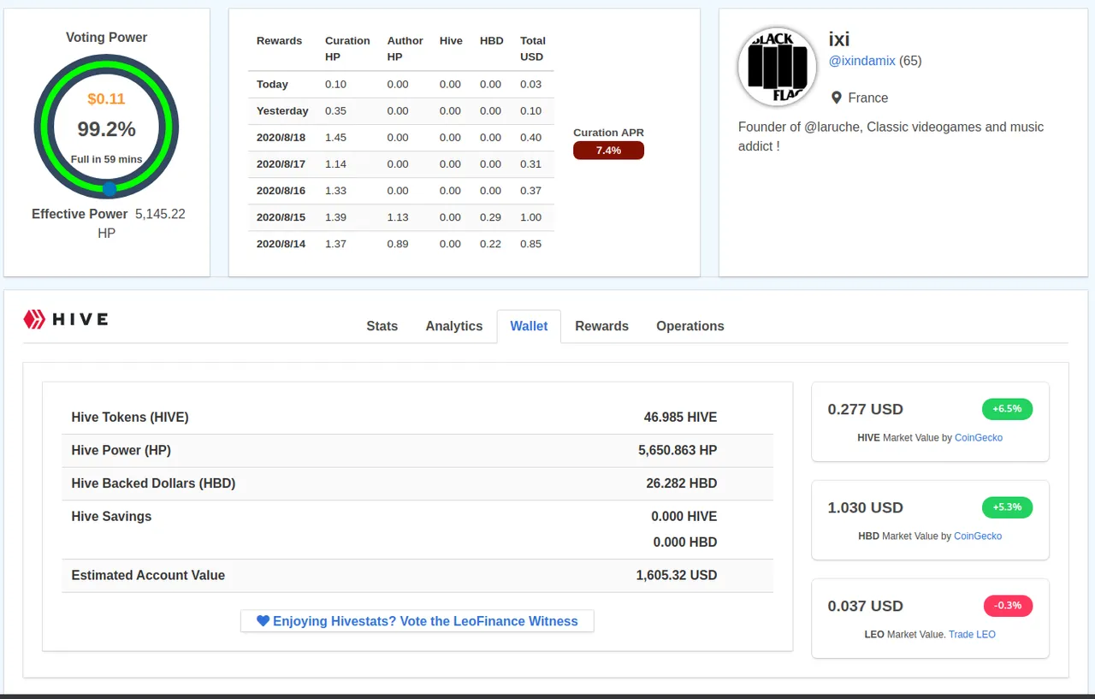
Task: Vote the LeoFinance Witness button
Action: (417, 621)
